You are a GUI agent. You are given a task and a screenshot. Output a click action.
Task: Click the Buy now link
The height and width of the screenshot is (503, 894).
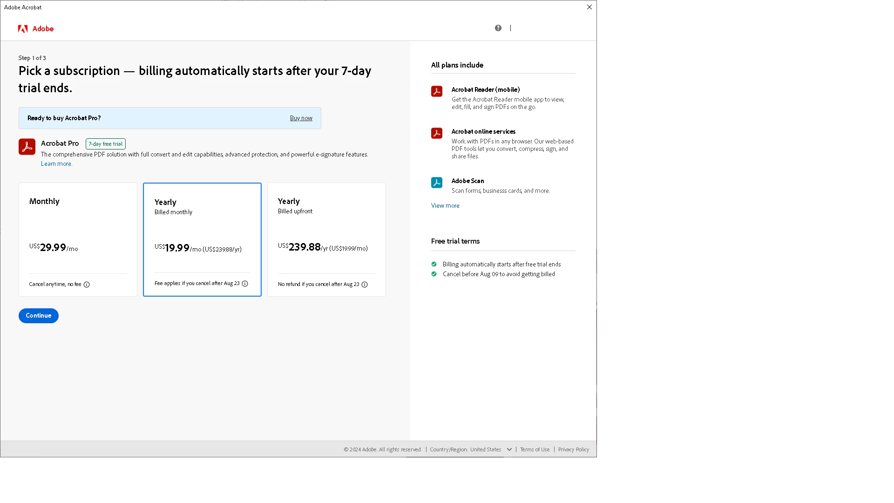pyautogui.click(x=301, y=118)
